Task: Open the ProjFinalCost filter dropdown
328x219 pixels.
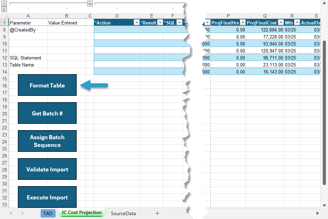Action: click(x=281, y=23)
